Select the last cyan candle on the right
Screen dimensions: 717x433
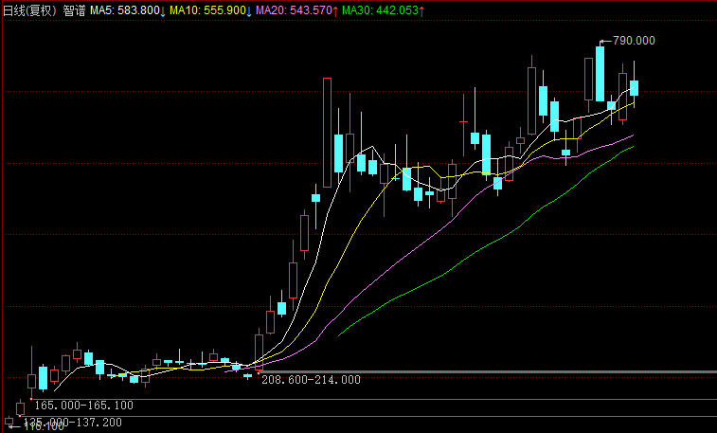point(634,87)
